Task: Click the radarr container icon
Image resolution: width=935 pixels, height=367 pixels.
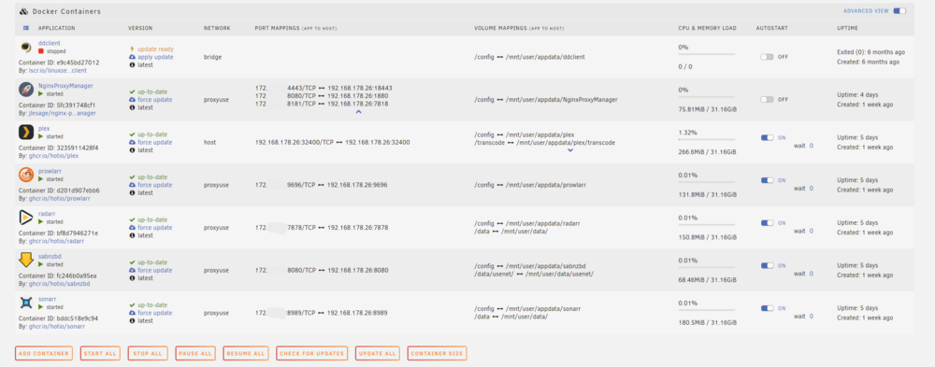Action: point(25,218)
